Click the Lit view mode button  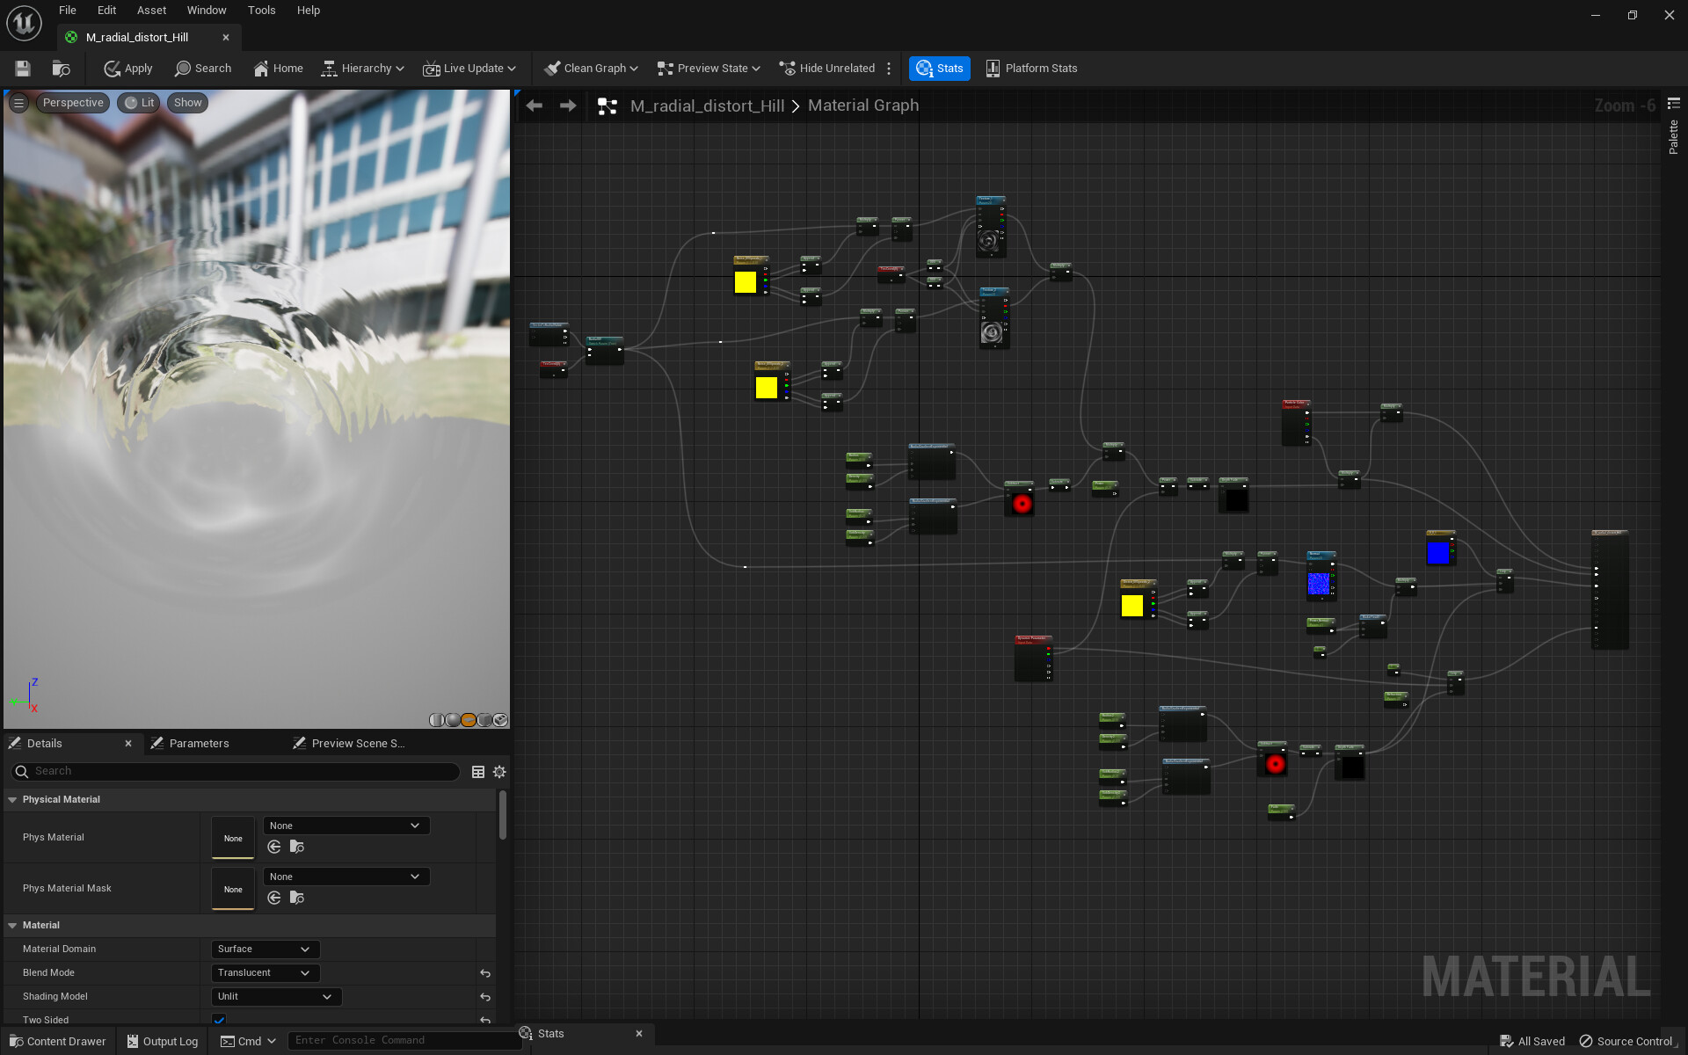[139, 103]
